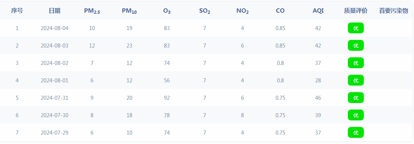Select the 2024-07-30 date cell

[x=55, y=115]
